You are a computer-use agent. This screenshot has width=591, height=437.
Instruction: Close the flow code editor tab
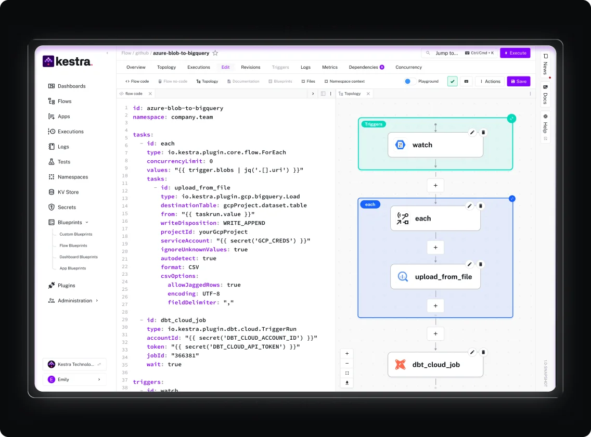150,94
